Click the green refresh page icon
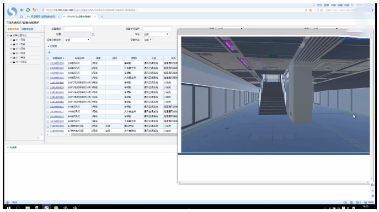 (x=28, y=10)
